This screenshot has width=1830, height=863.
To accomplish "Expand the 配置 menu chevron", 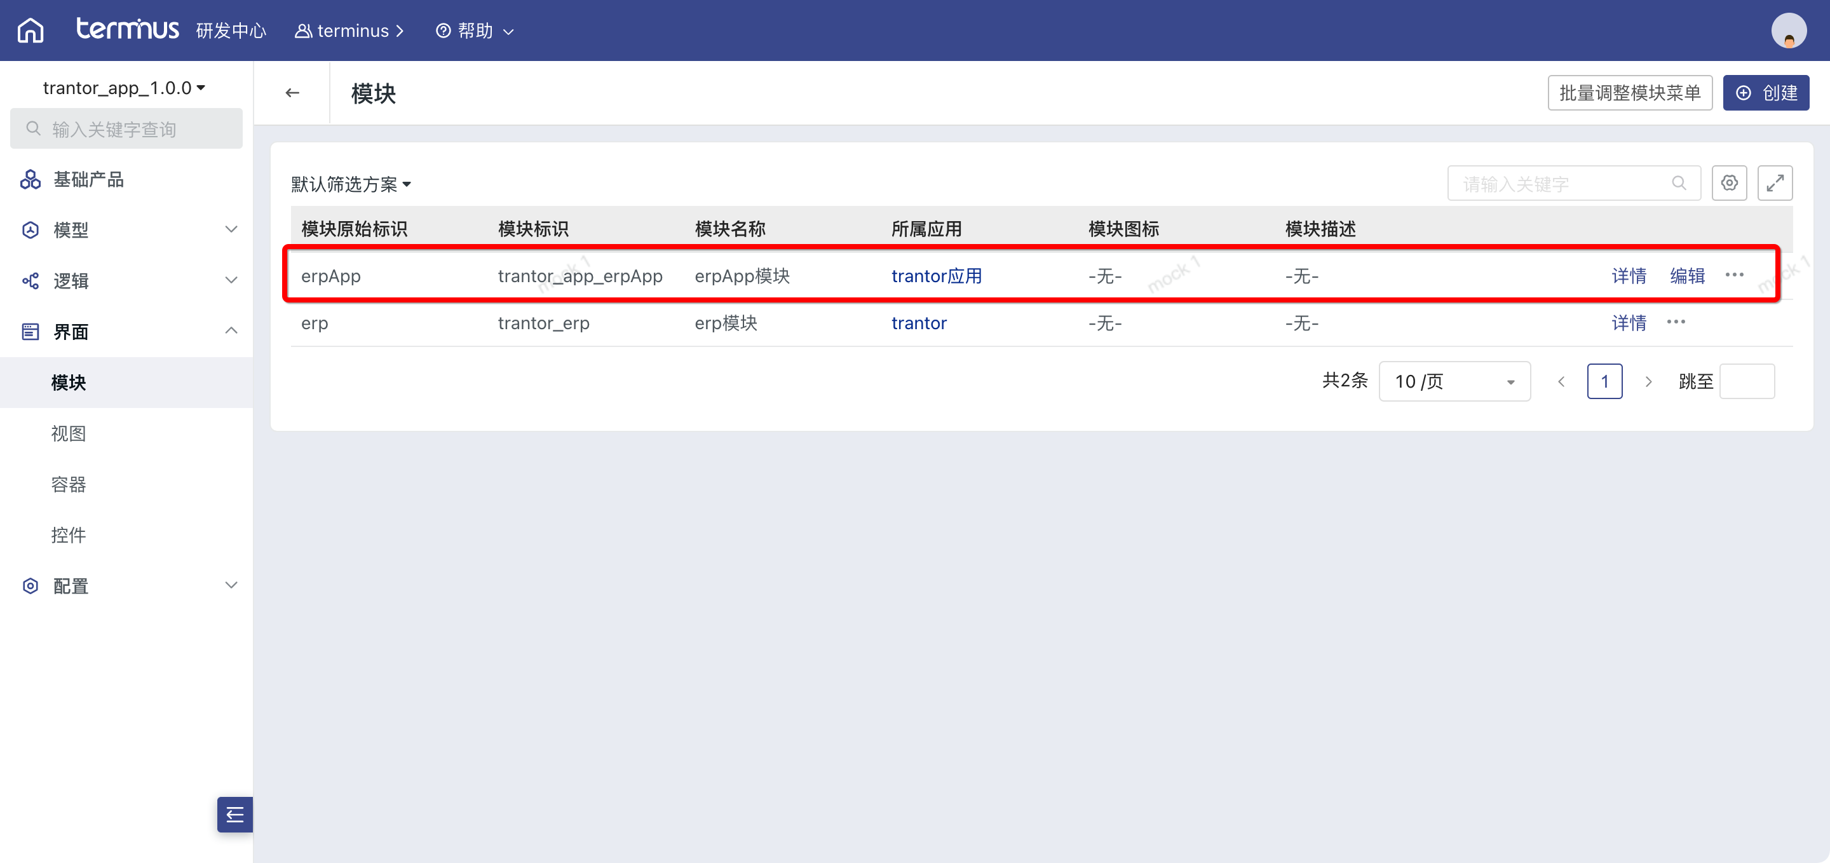I will (231, 585).
